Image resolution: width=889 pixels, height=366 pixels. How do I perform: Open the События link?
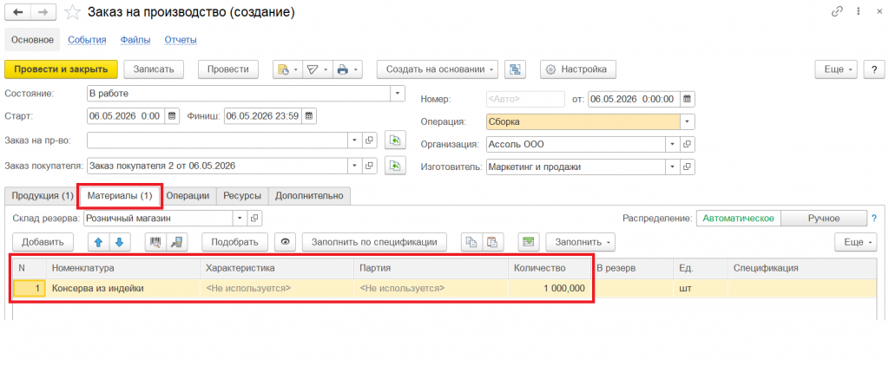(88, 40)
